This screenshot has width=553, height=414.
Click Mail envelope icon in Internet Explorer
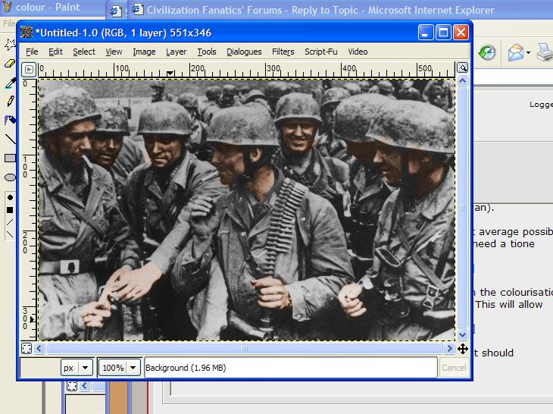[516, 53]
